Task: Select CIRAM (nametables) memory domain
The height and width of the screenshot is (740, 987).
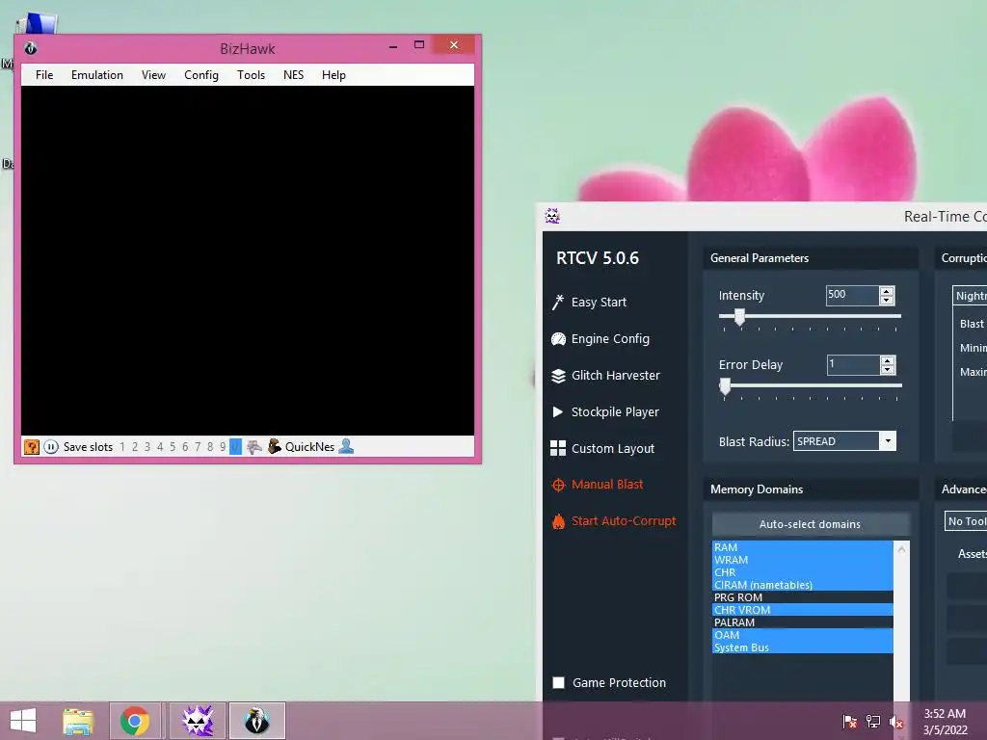Action: tap(803, 585)
